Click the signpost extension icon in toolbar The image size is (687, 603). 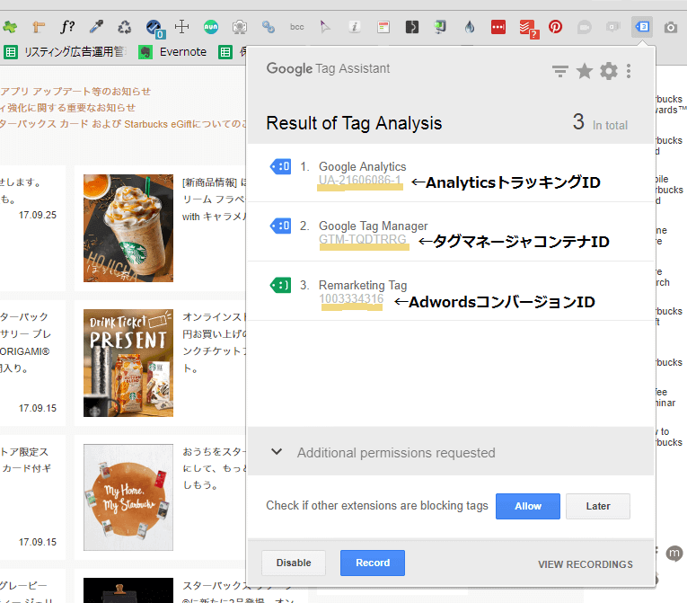coord(39,27)
